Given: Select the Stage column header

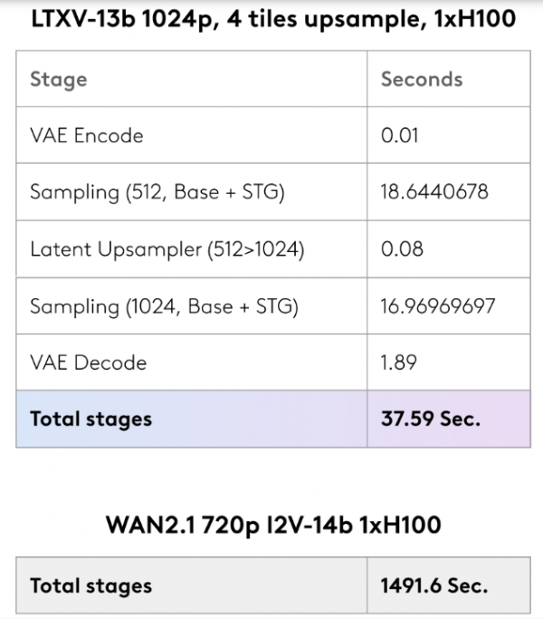Looking at the screenshot, I should (x=58, y=80).
